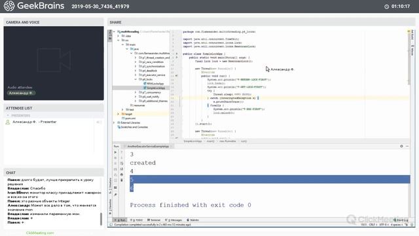Open the Messages tool window tab
This screenshot has height=236, width=419.
coord(173,220)
